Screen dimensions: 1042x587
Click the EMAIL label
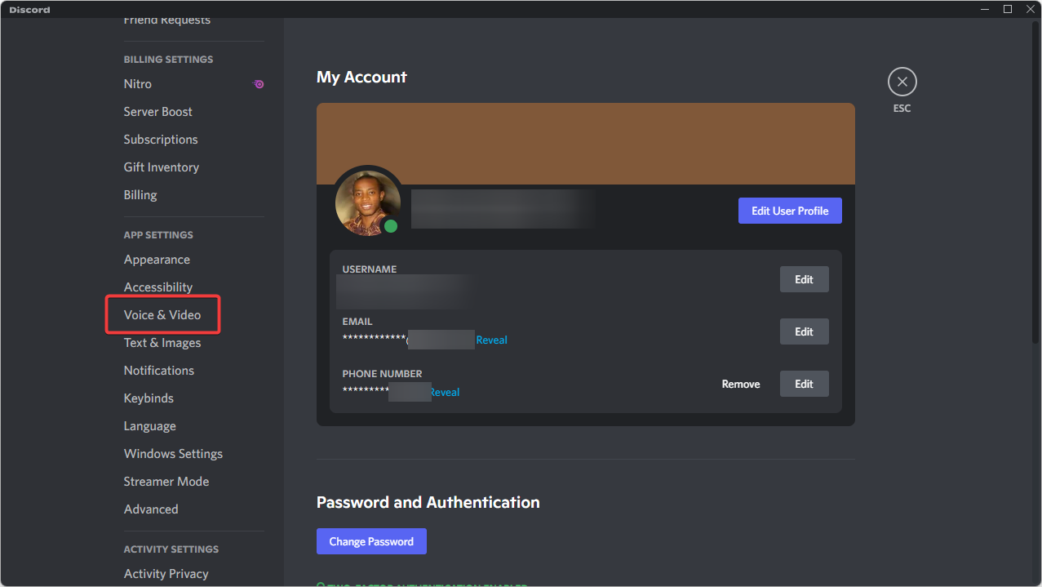point(357,322)
